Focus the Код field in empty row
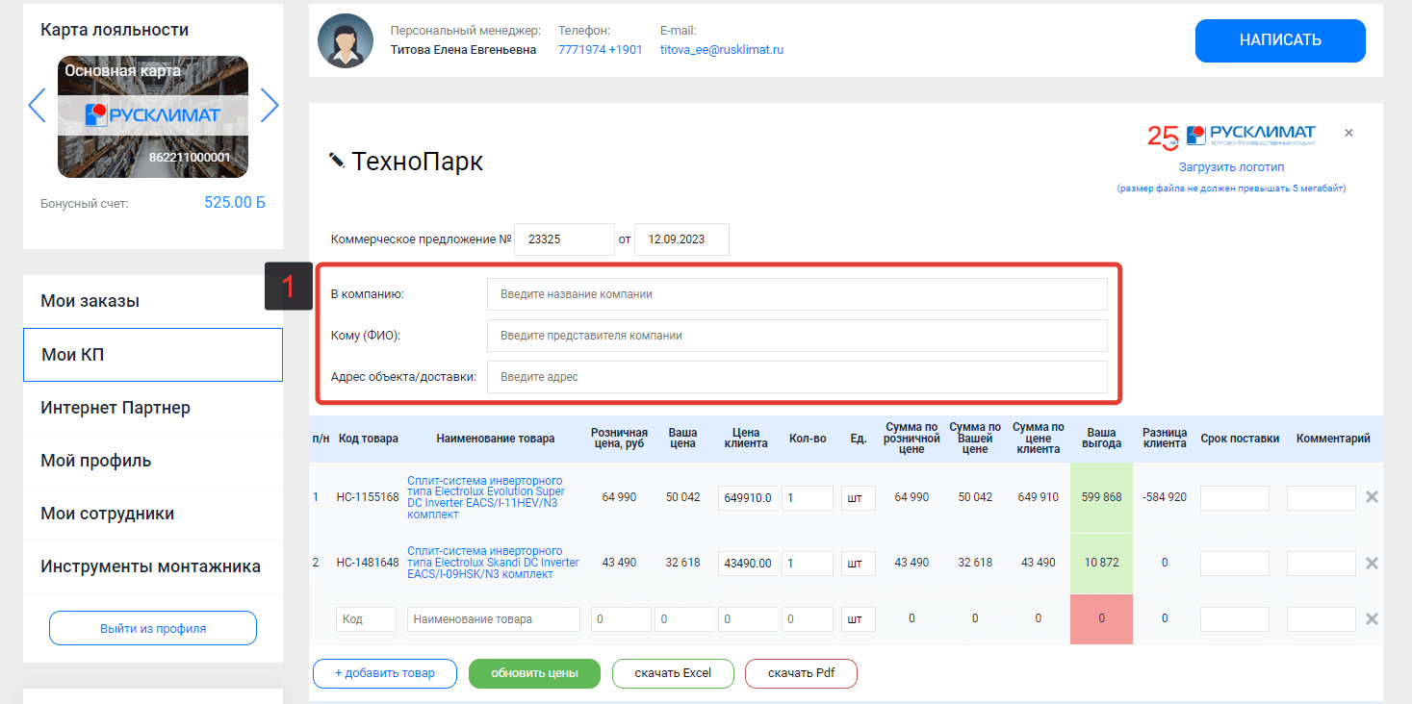Viewport: 1412px width, 704px height. (x=367, y=619)
